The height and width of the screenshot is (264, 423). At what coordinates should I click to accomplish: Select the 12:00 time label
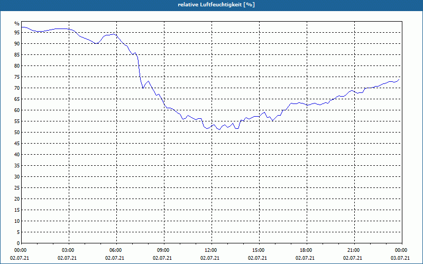point(210,250)
